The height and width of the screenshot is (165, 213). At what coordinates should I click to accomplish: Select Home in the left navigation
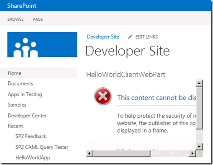[39, 73]
